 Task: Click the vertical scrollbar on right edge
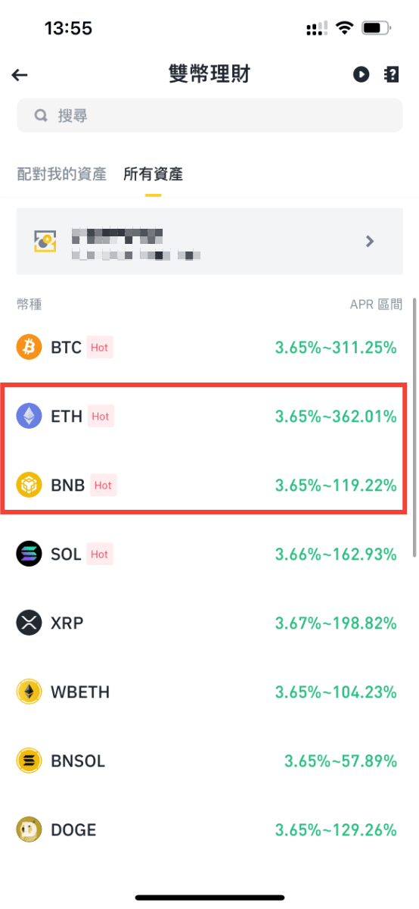pos(414,432)
